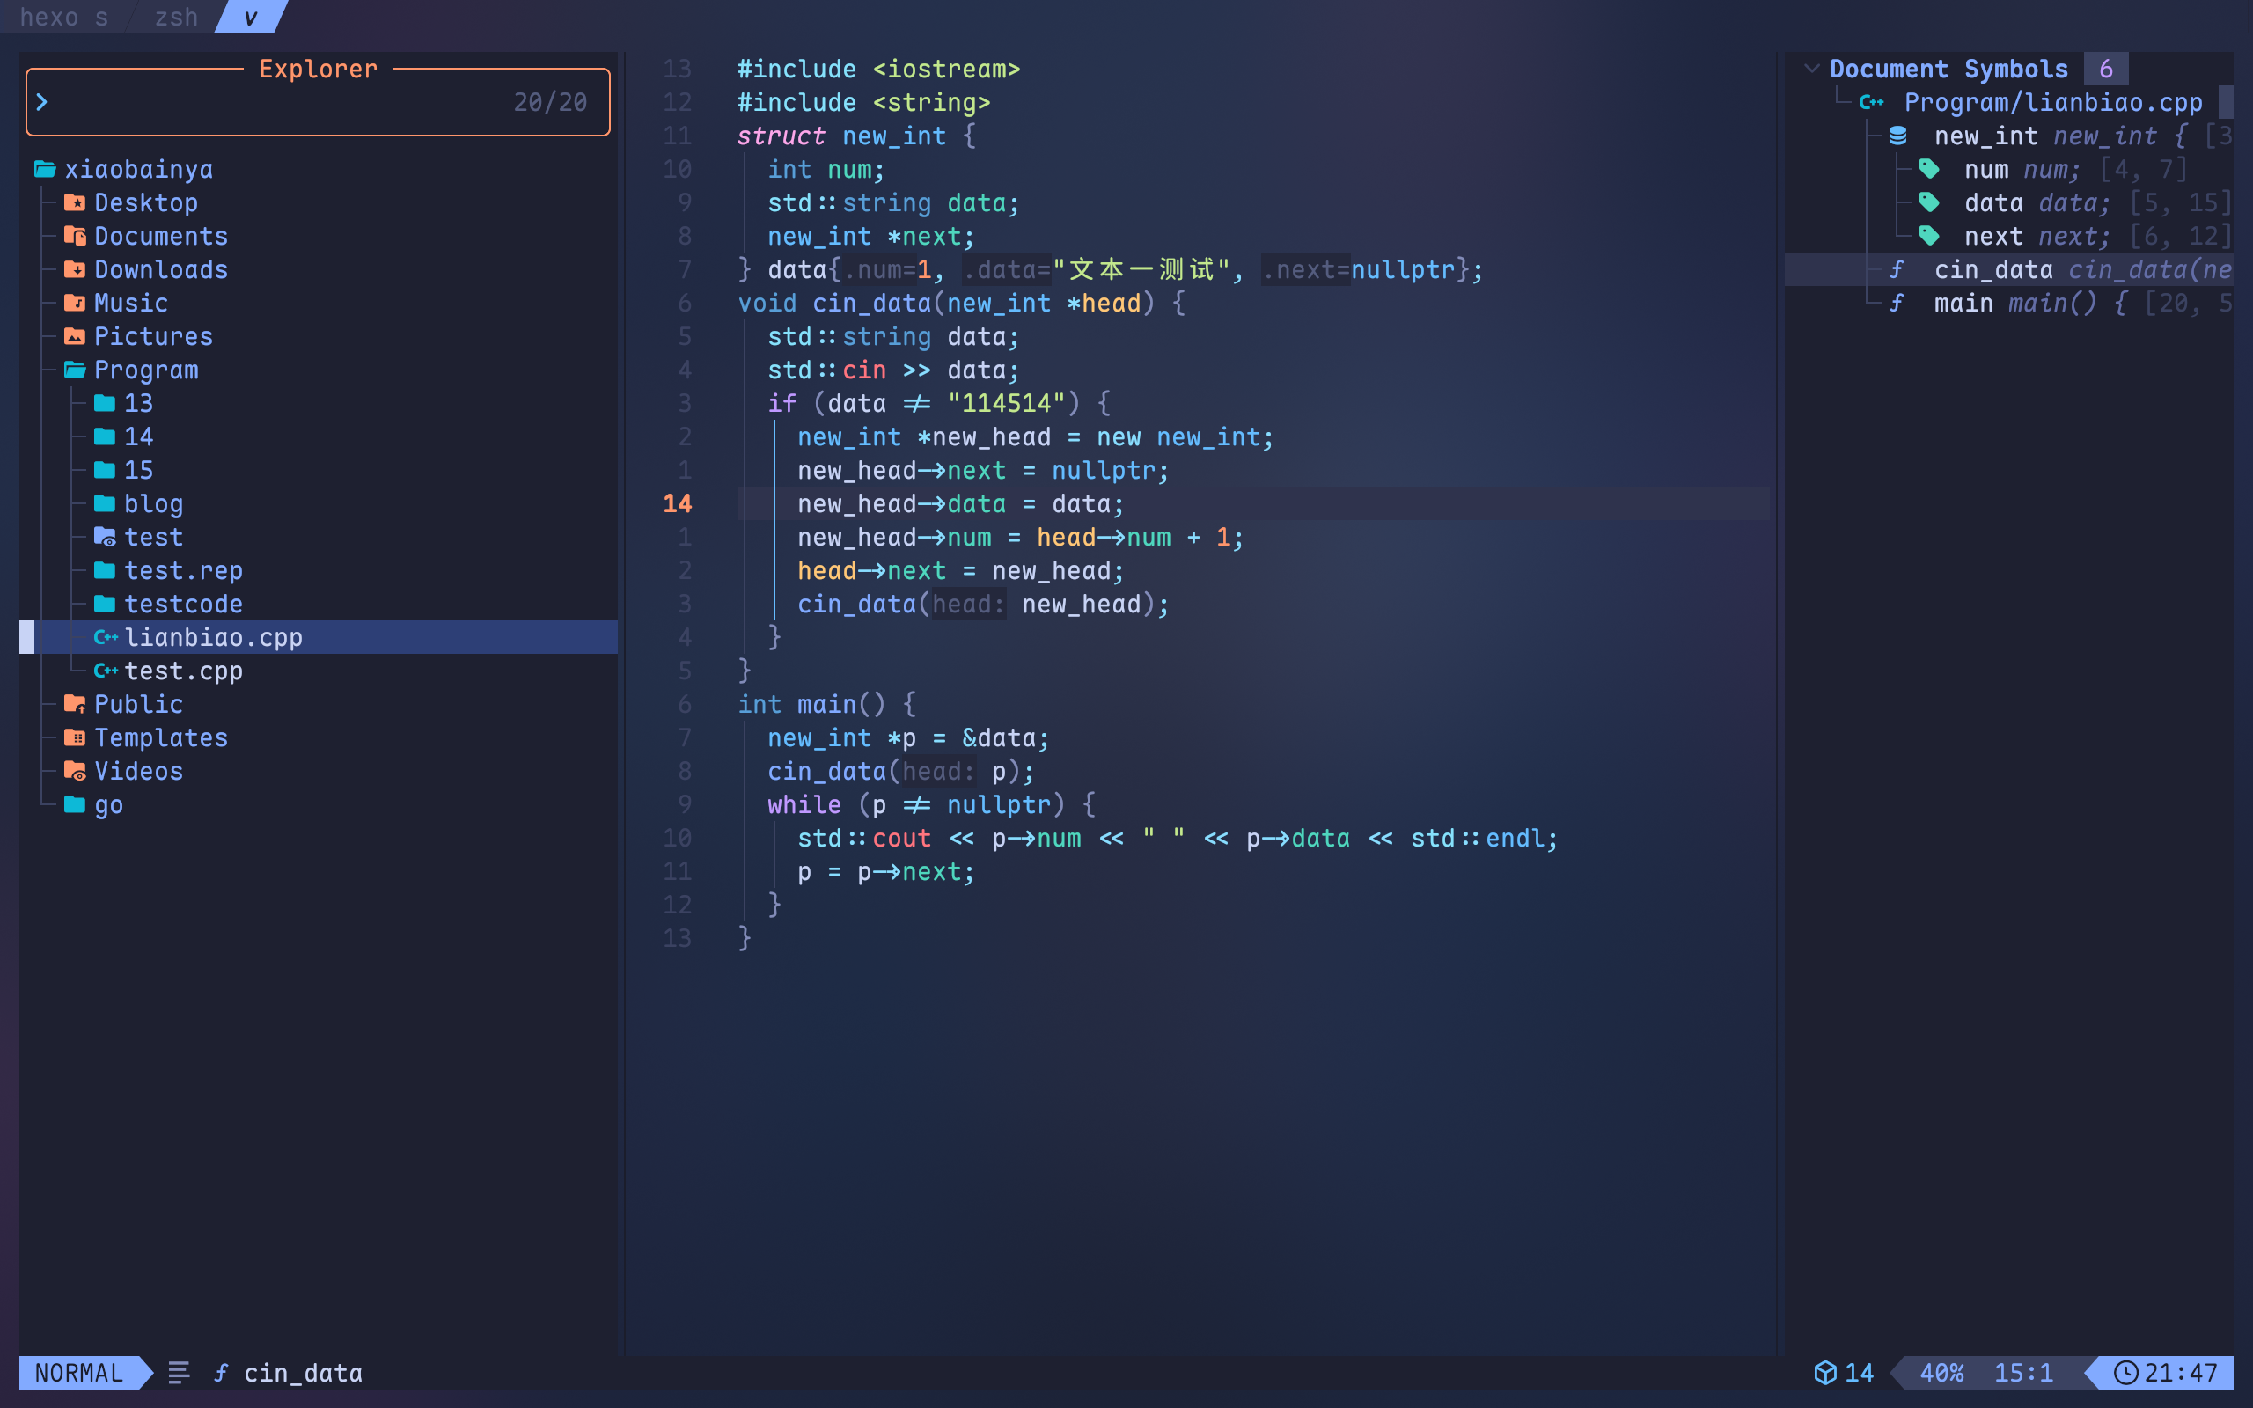Click the field tag icon beside num
2253x1408 pixels.
1929,170
